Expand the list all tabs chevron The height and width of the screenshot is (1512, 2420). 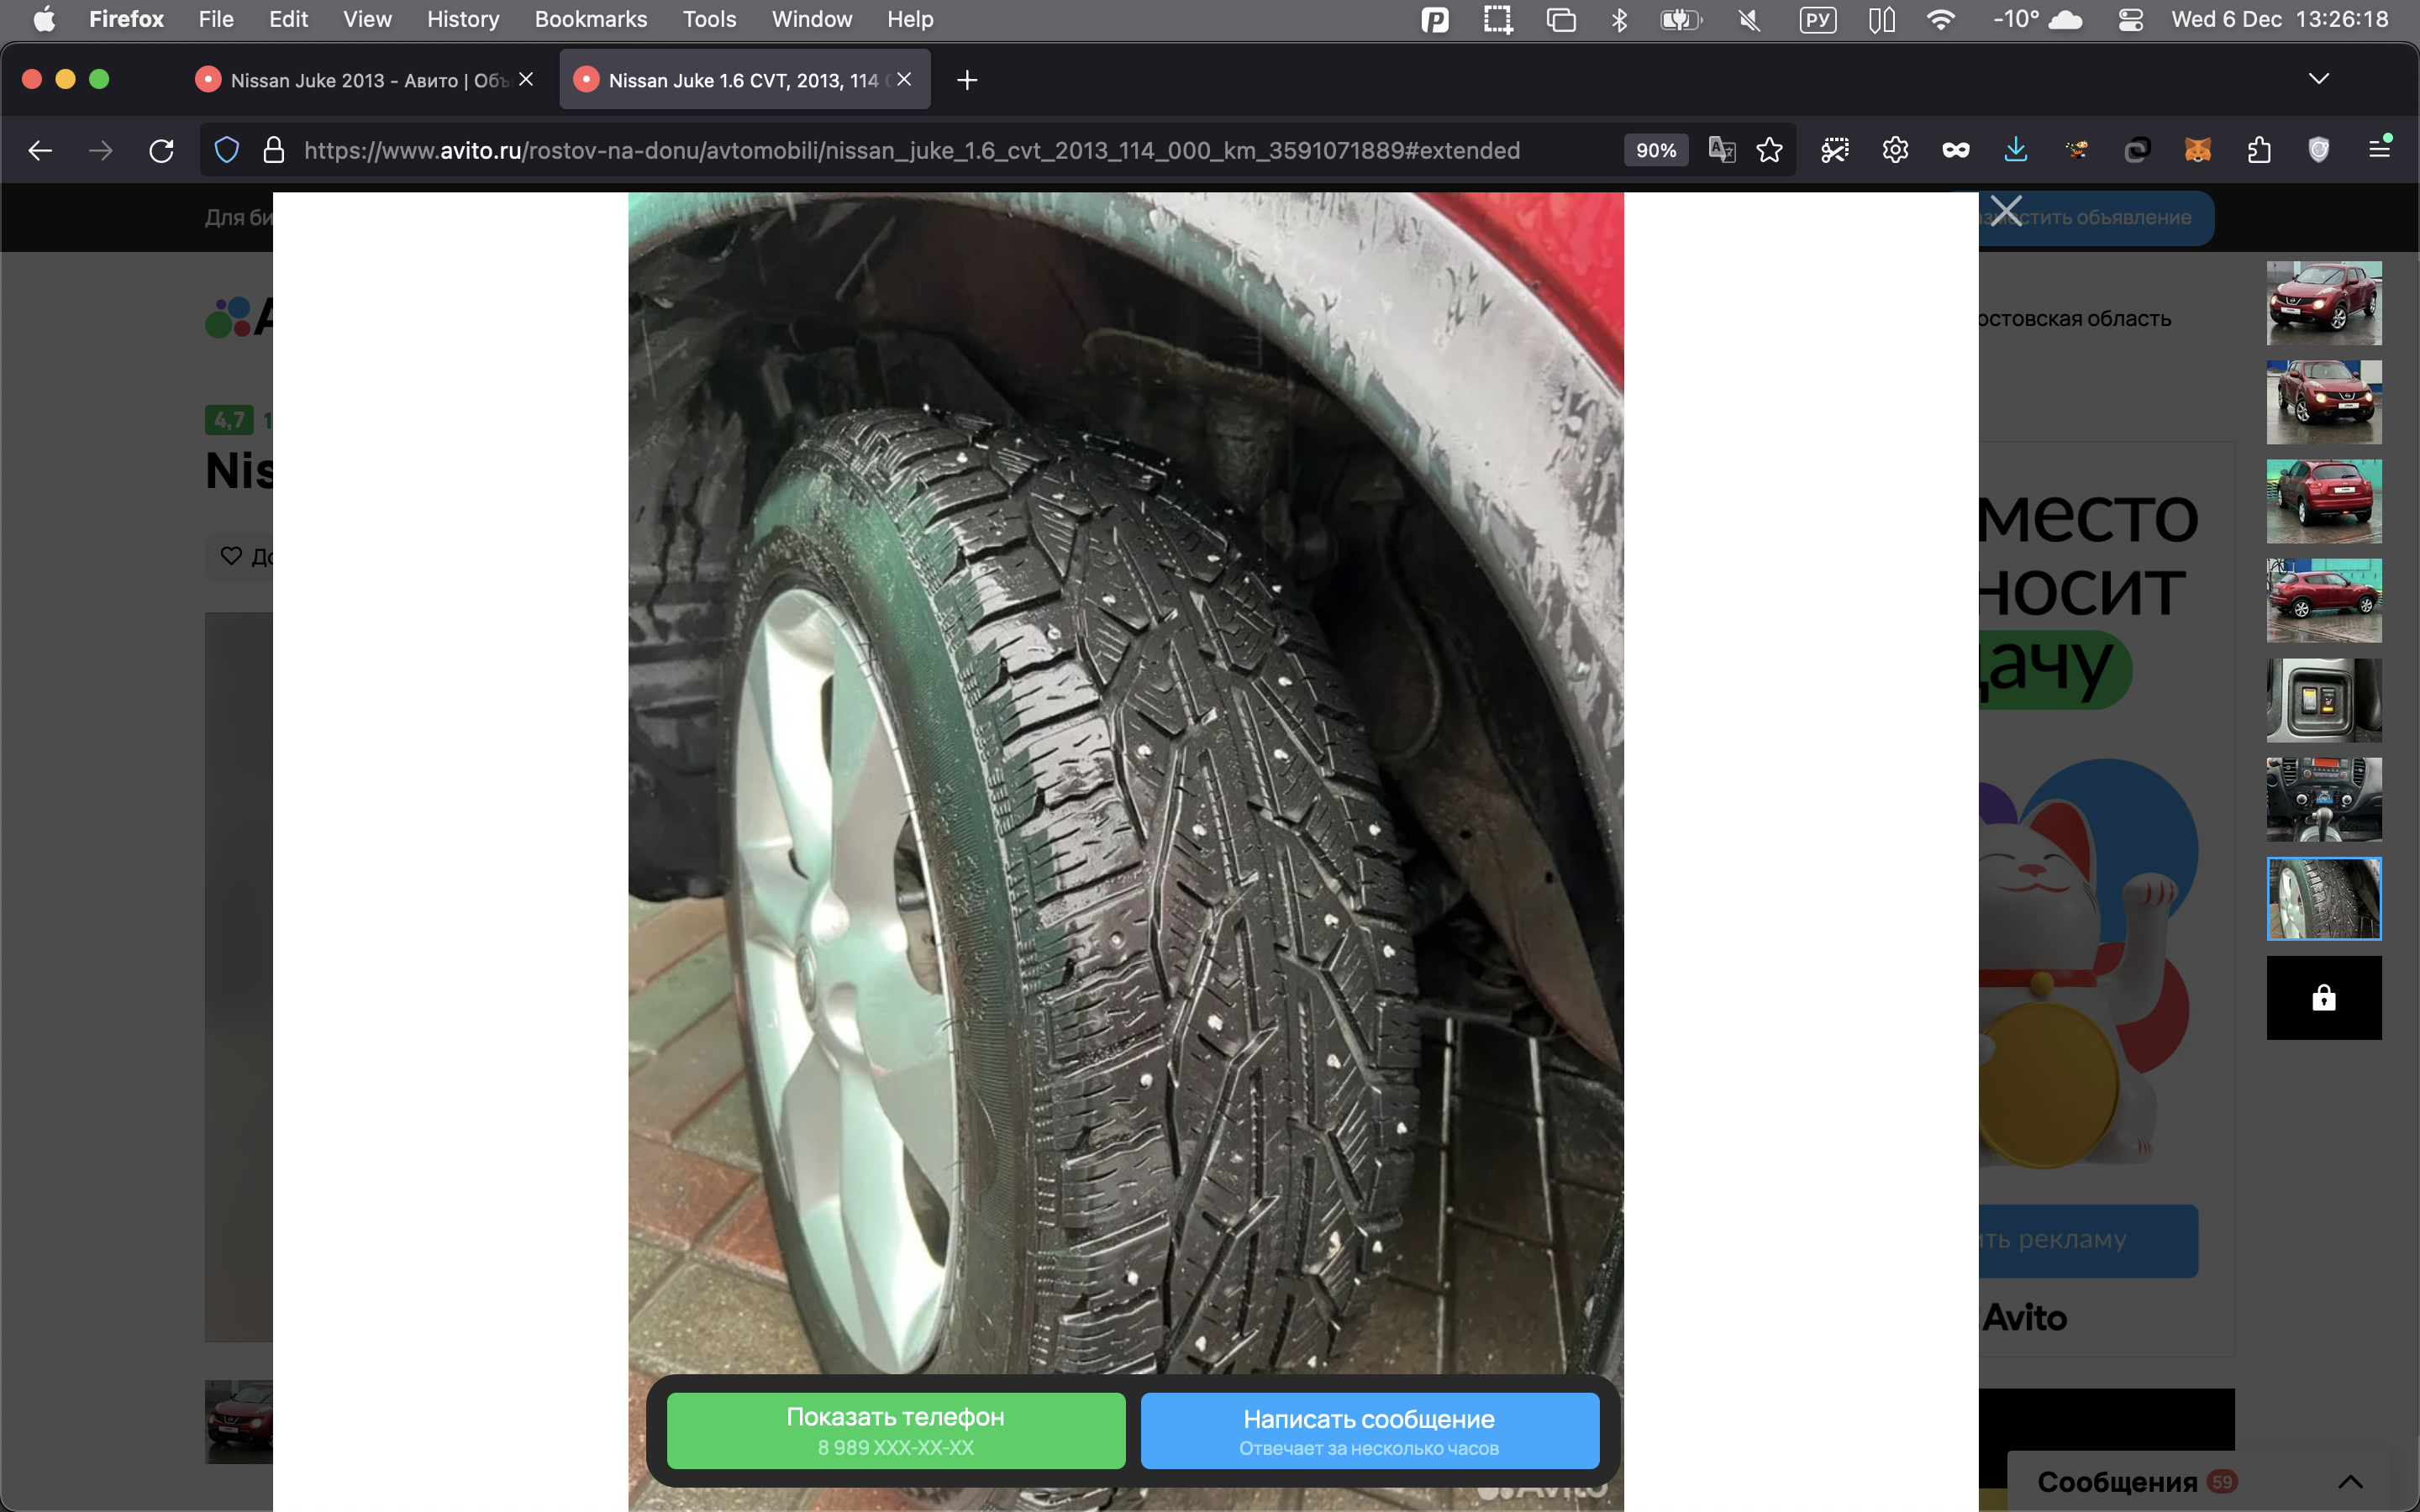tap(2318, 79)
